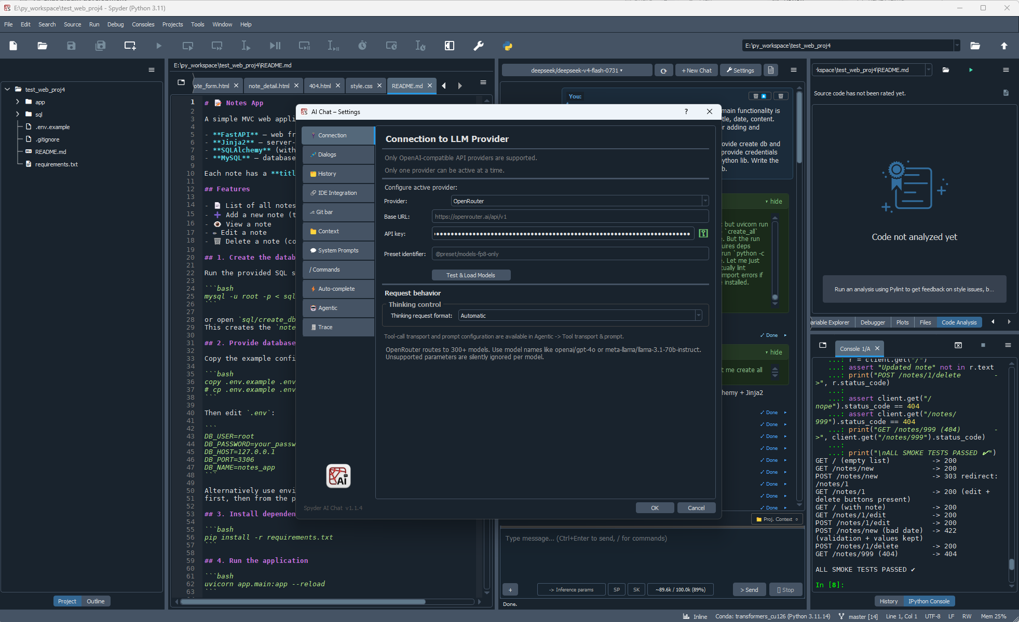Viewport: 1019px width, 622px height.
Task: Click the Test & Load Models button
Action: click(471, 275)
